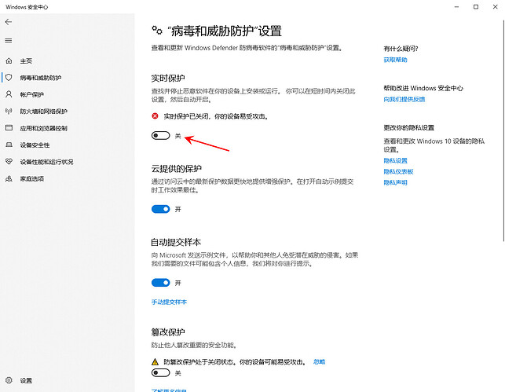This screenshot has width=505, height=392.
Task: Close the Windows 安全中心 window
Action: point(495,7)
